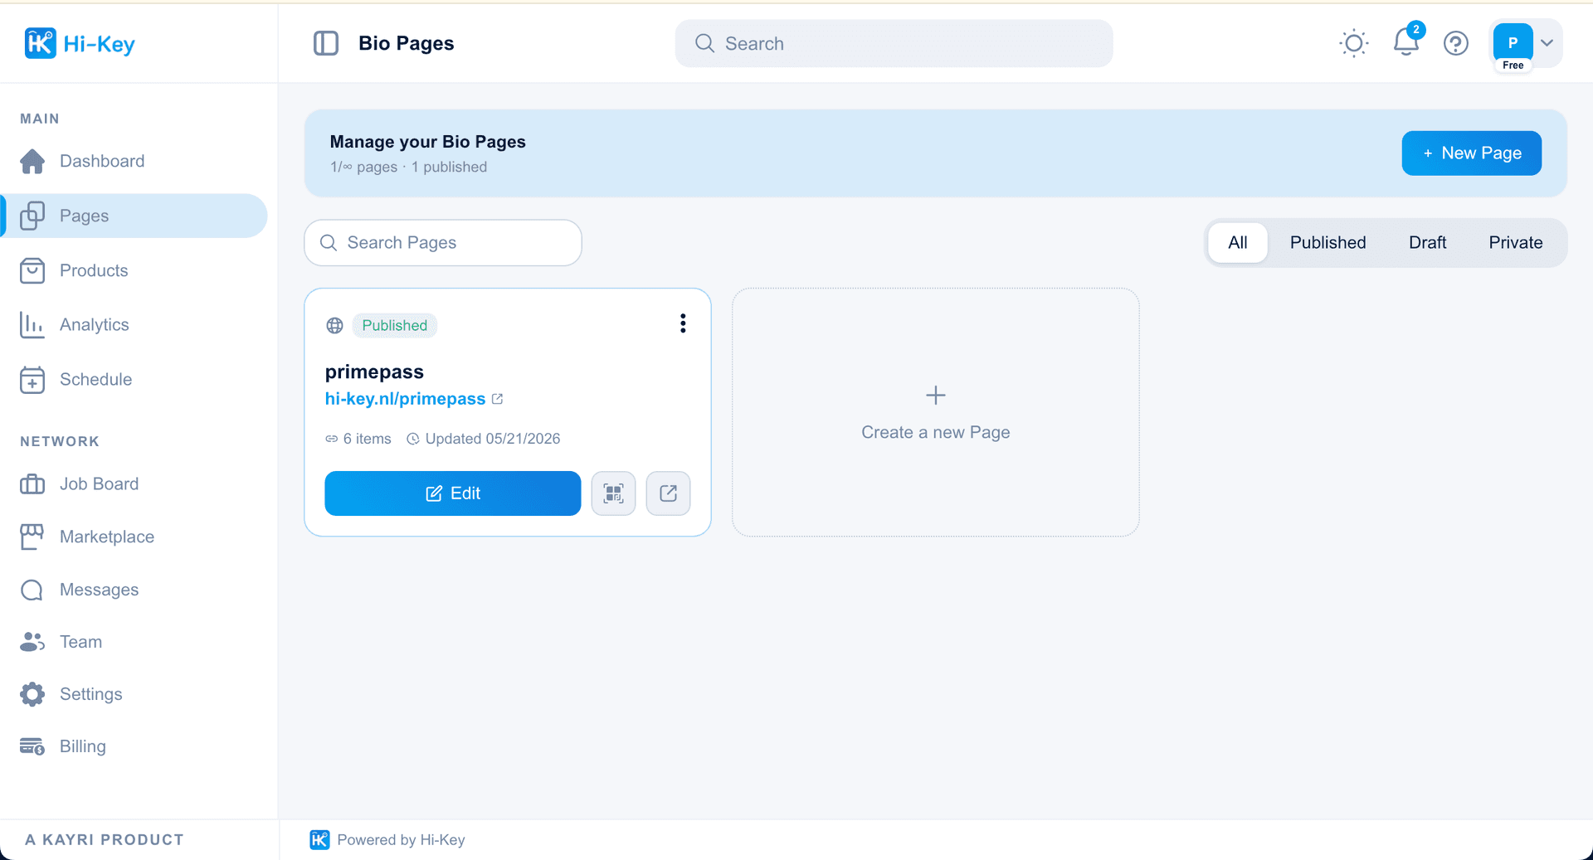Select the Draft filter tab
This screenshot has width=1593, height=860.
[1427, 242]
